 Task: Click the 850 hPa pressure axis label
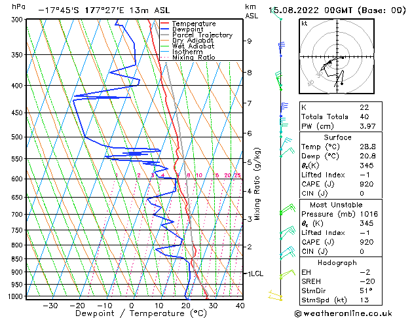[18, 259]
